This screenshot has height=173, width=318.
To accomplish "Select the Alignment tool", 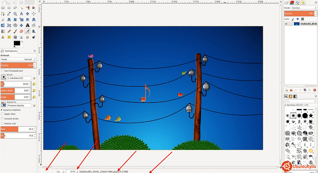I will pos(34,14).
